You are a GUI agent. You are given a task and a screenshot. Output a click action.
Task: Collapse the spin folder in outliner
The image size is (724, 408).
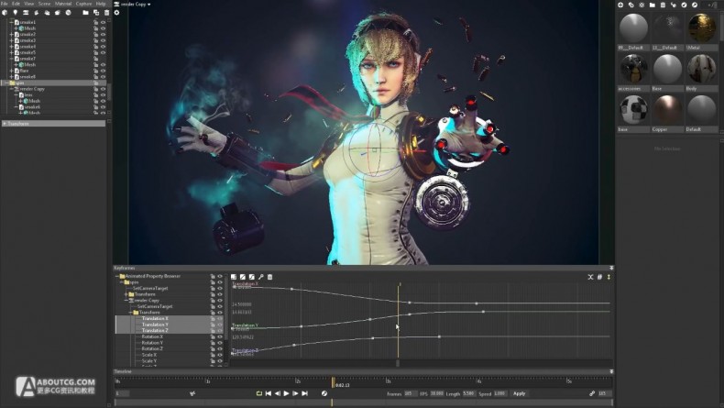7,83
